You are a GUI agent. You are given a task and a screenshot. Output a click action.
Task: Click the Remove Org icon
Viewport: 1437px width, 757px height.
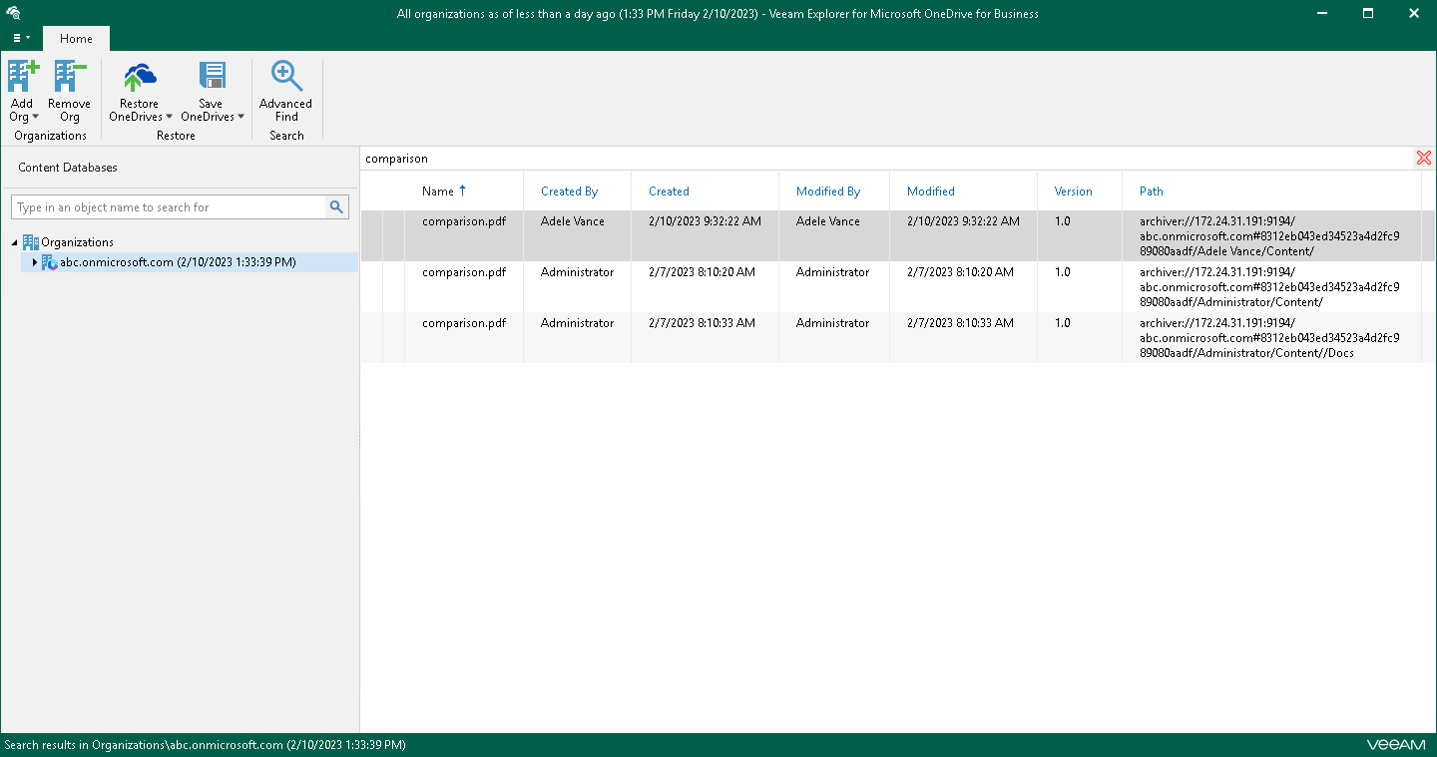pyautogui.click(x=70, y=77)
